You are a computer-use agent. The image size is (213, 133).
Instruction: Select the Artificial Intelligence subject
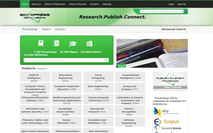[x=35, y=77]
